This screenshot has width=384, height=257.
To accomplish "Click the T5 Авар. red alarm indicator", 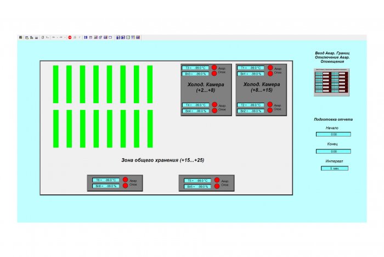I will 217,180.
